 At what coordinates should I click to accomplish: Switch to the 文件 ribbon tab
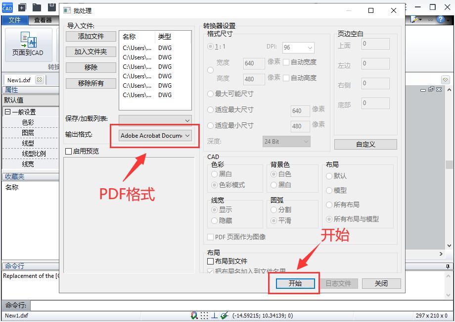(x=15, y=20)
